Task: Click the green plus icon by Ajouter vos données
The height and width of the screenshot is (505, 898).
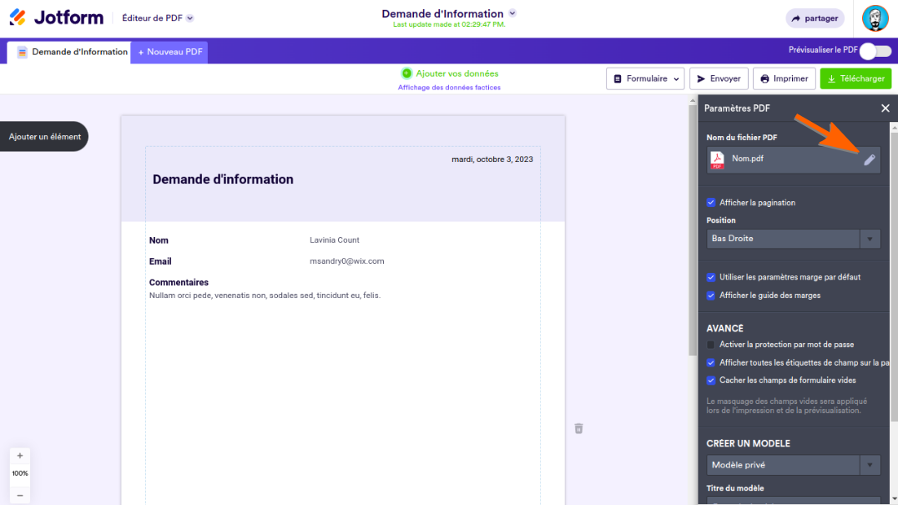Action: coord(406,73)
